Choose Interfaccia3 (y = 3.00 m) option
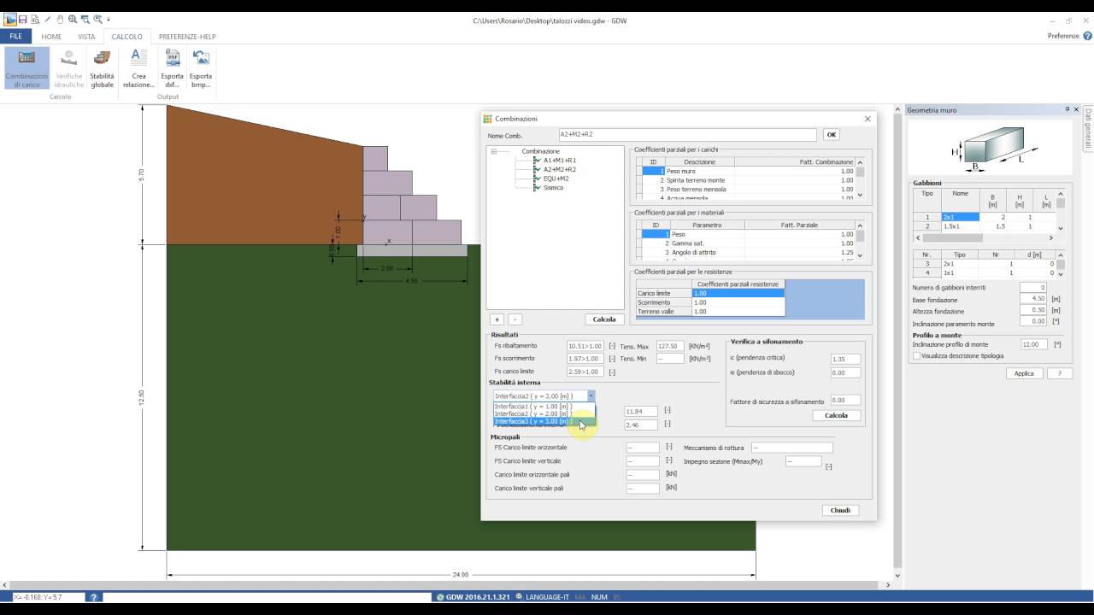 (x=544, y=421)
